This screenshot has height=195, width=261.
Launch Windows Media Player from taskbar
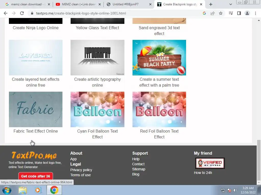click(38, 190)
